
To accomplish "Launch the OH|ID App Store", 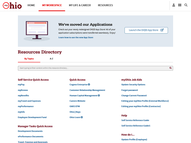I will tap(146, 30).
